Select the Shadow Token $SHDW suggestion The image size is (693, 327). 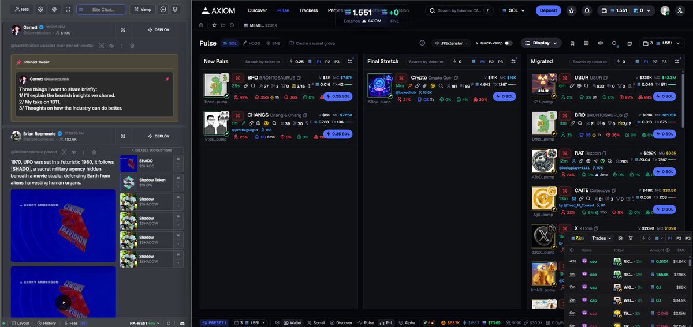tap(152, 183)
